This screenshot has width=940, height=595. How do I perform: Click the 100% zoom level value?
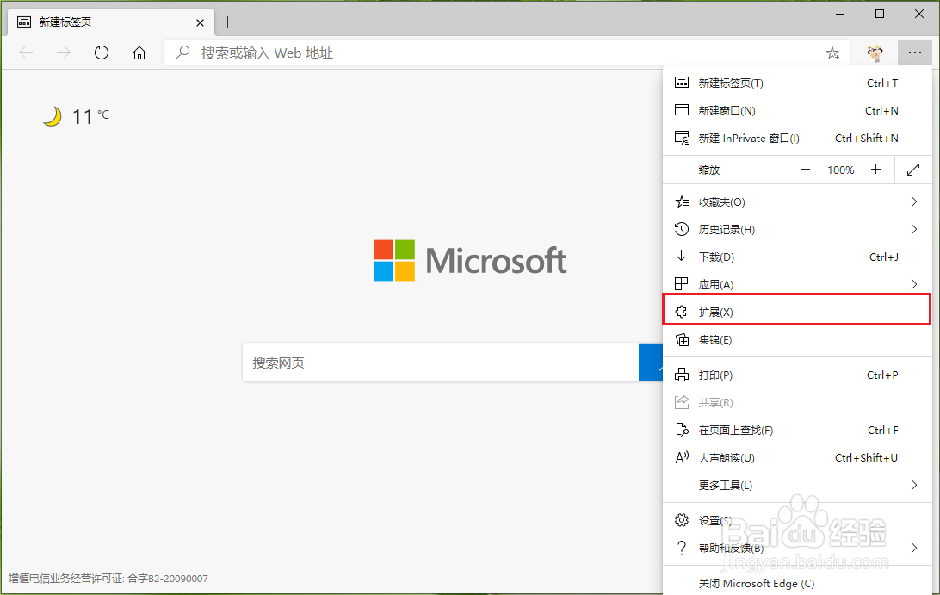click(840, 170)
